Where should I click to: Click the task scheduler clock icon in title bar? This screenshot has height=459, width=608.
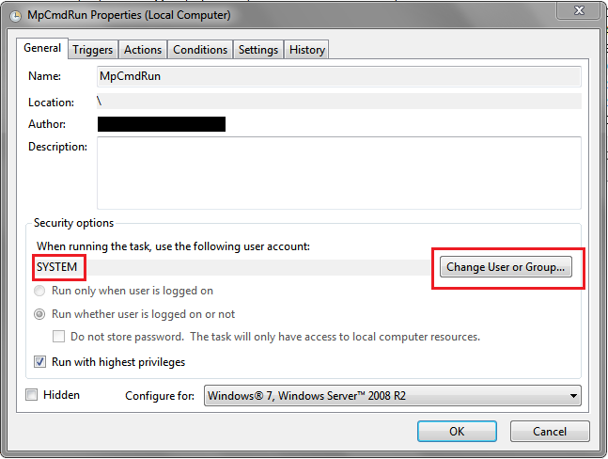16,16
